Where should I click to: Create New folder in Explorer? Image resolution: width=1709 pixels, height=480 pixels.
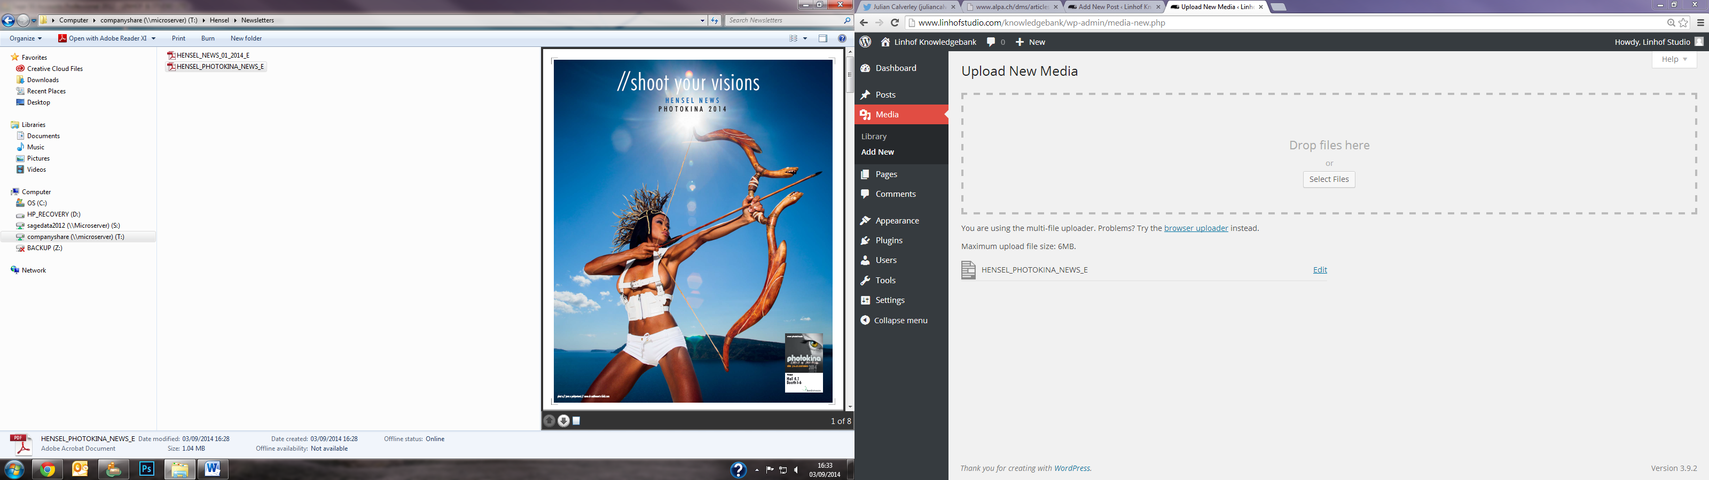point(246,38)
